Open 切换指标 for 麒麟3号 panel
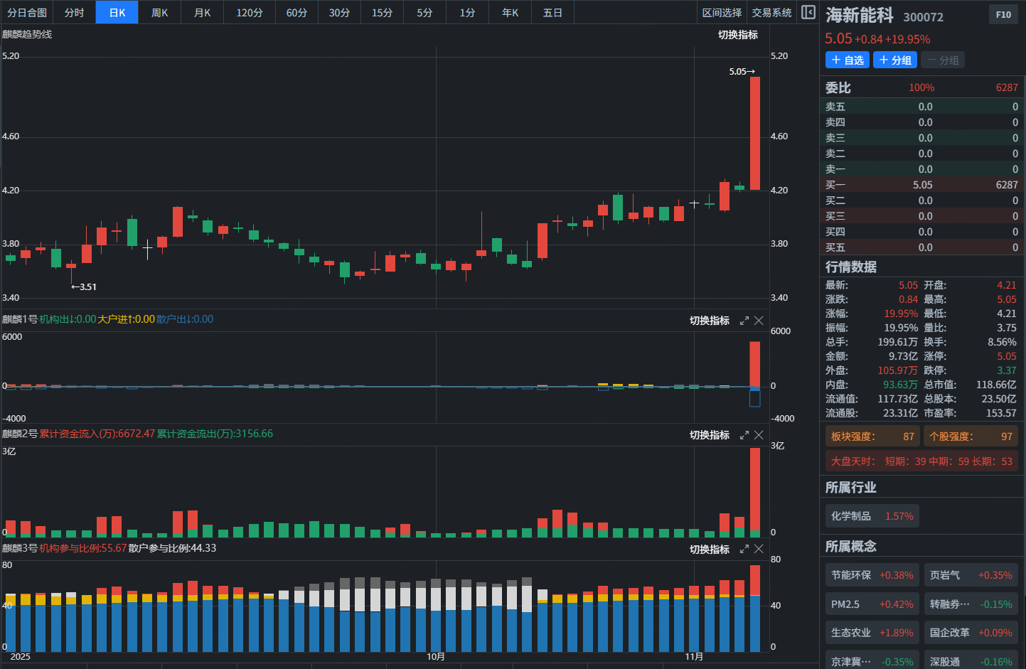This screenshot has width=1026, height=669. (x=709, y=550)
